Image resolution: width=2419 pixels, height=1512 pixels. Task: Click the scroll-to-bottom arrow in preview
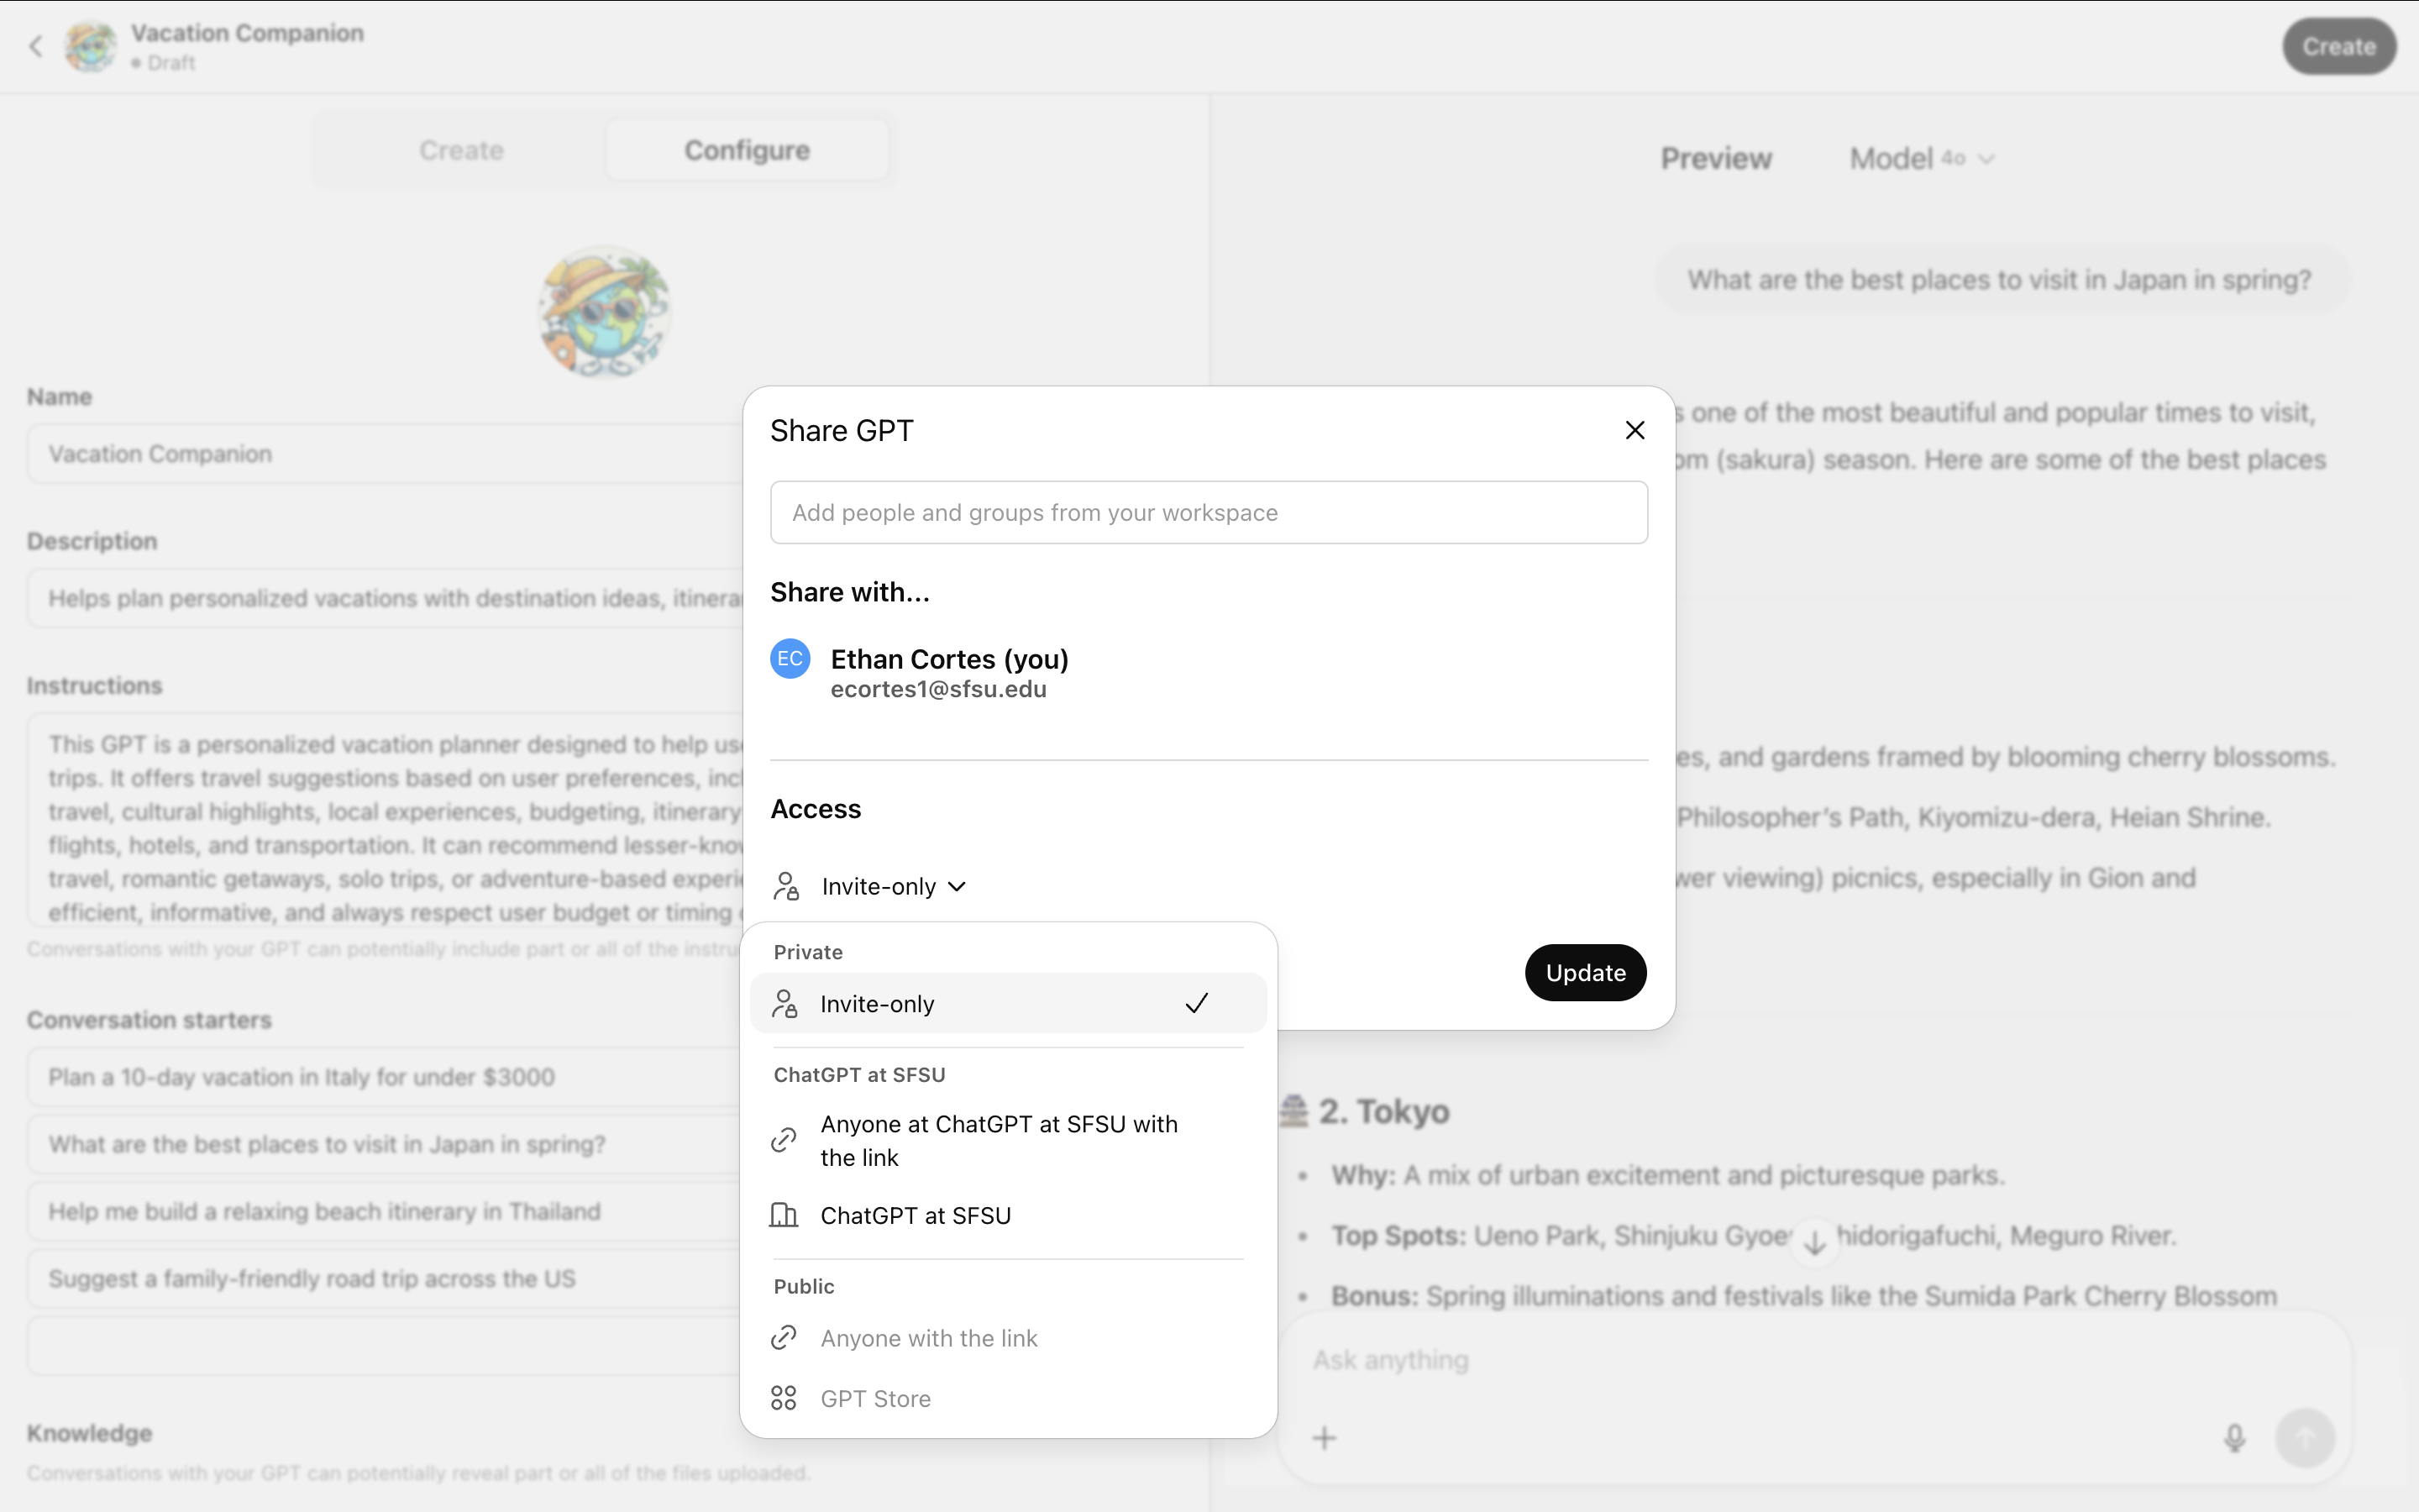(1814, 1243)
